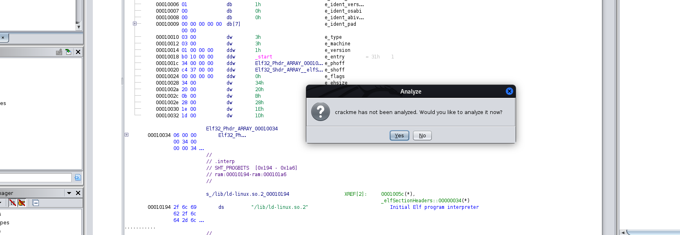Click the left arrow of the decompiler horizontal scrollbar
The image size is (680, 235).
[623, 232]
